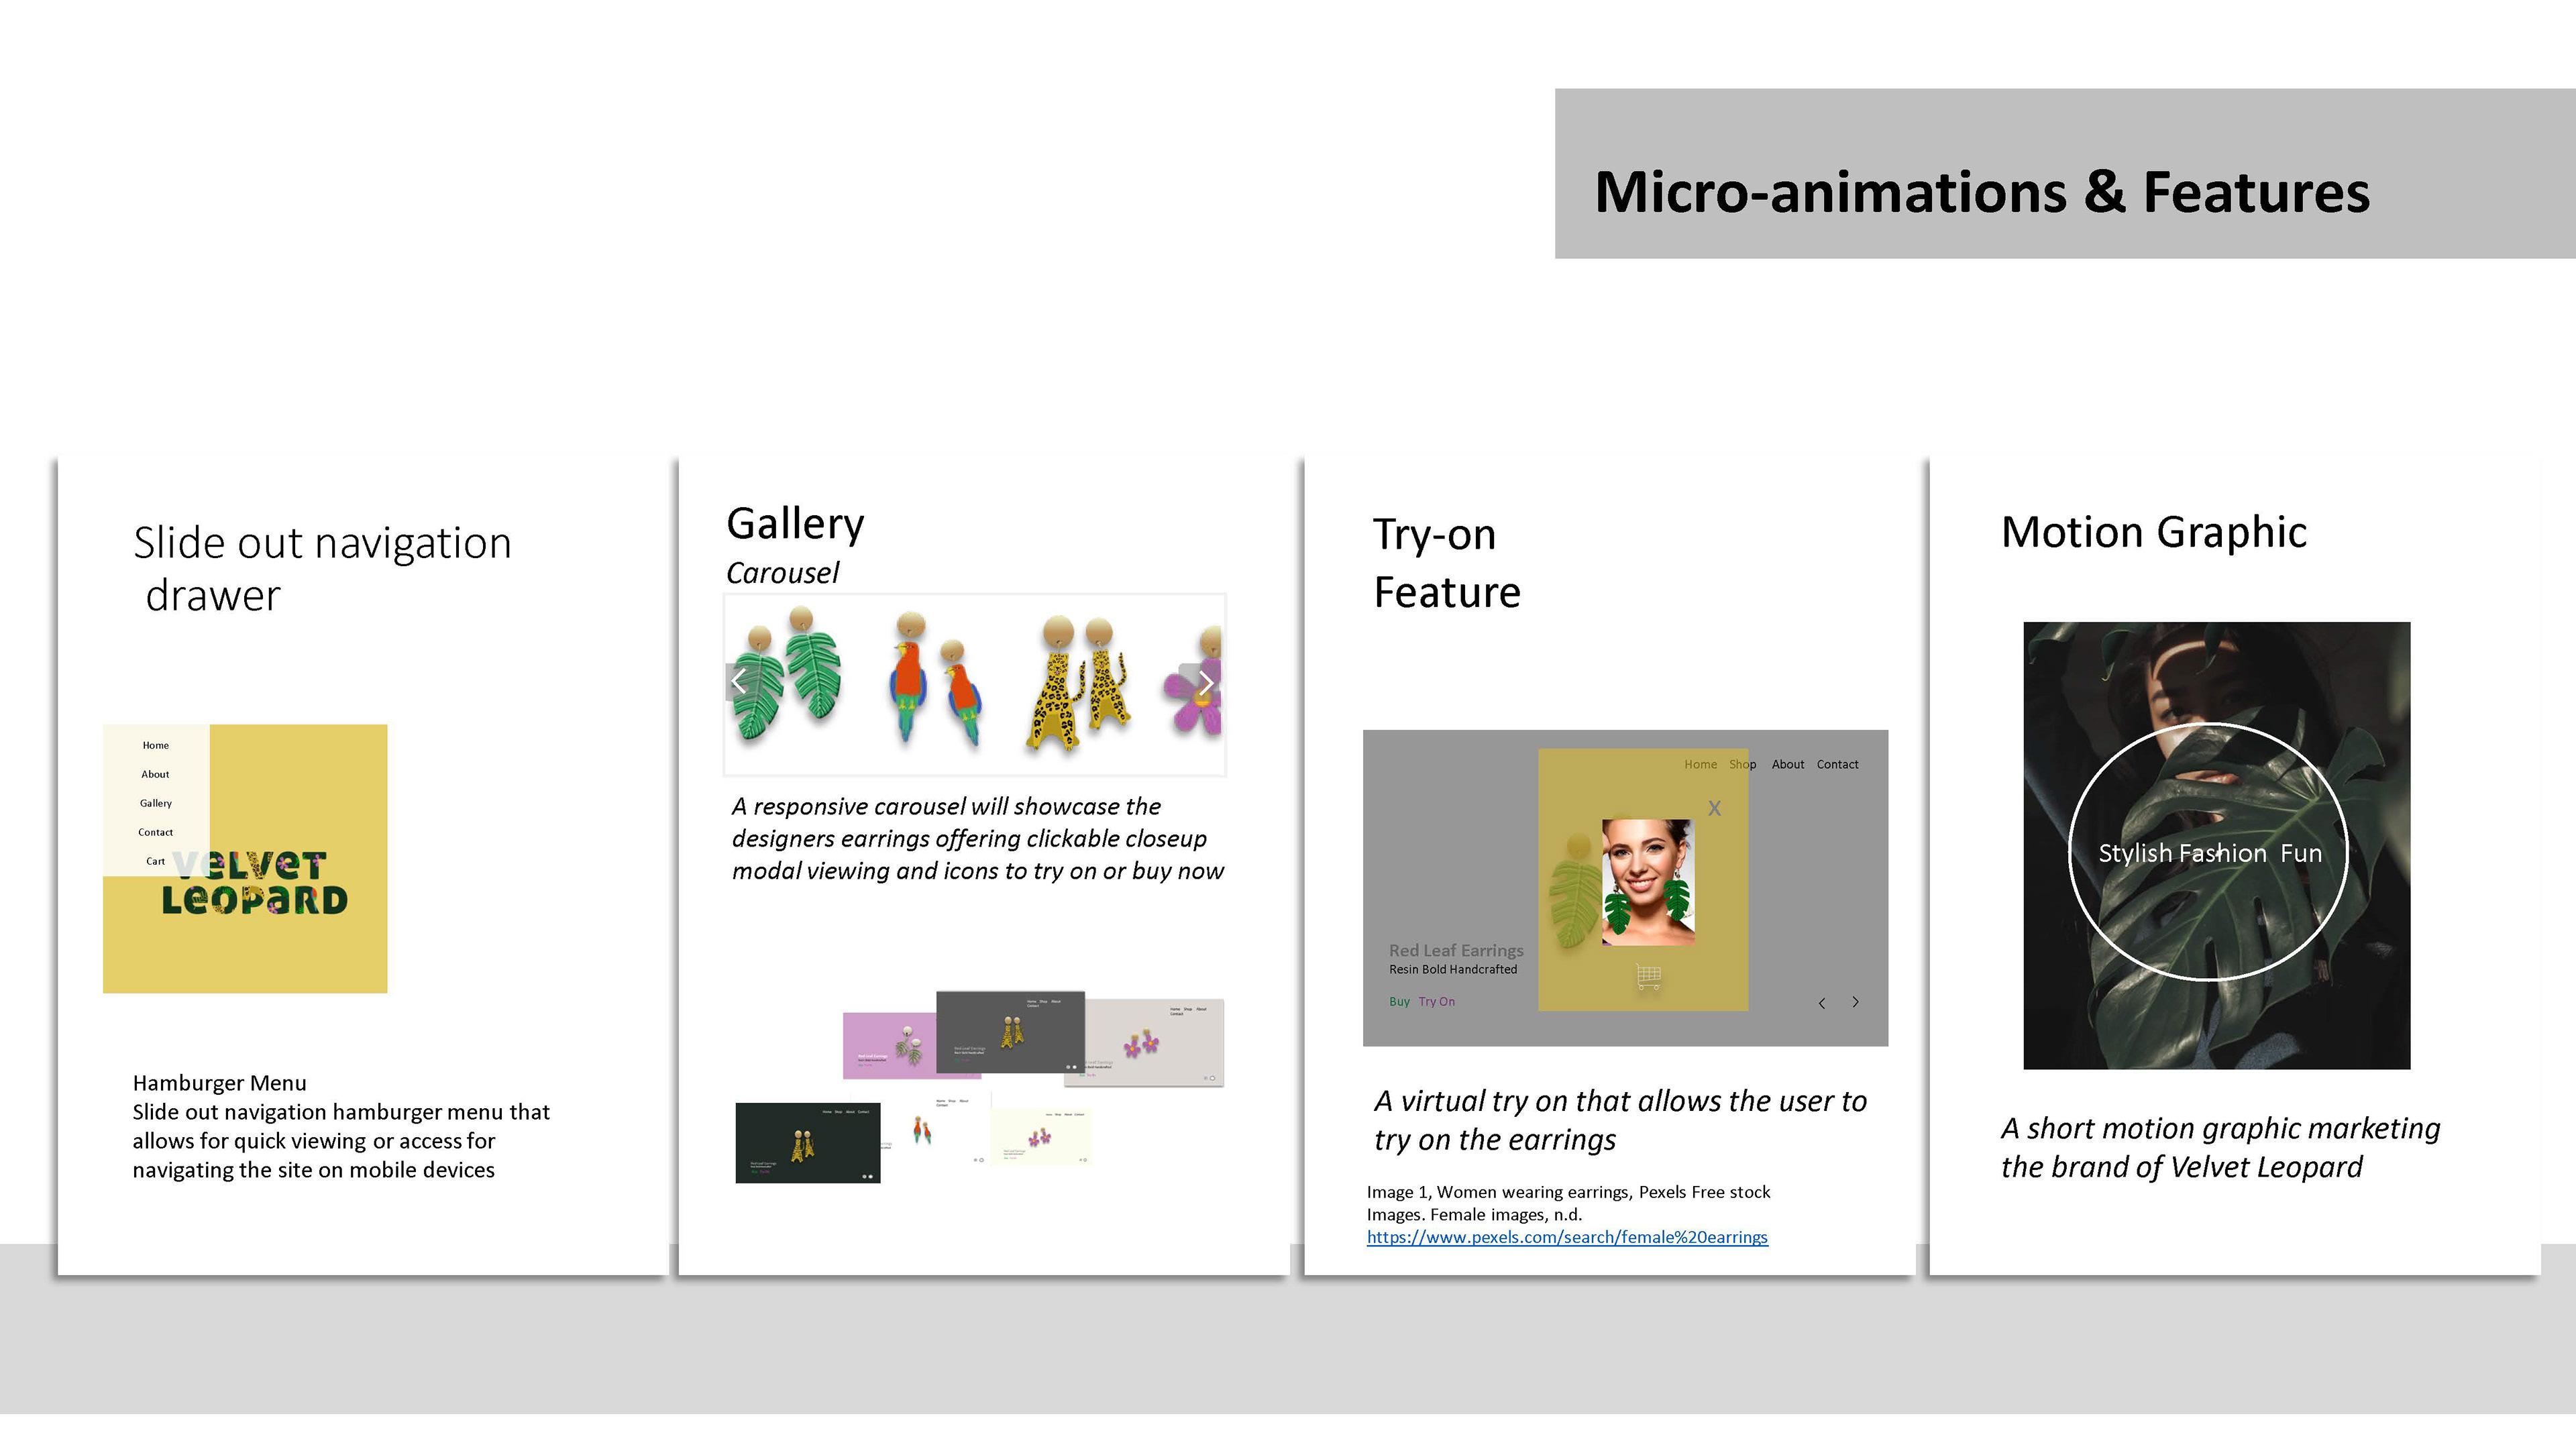Select Gallery in the navigation drawer
The height and width of the screenshot is (1449, 2576).
(x=156, y=803)
